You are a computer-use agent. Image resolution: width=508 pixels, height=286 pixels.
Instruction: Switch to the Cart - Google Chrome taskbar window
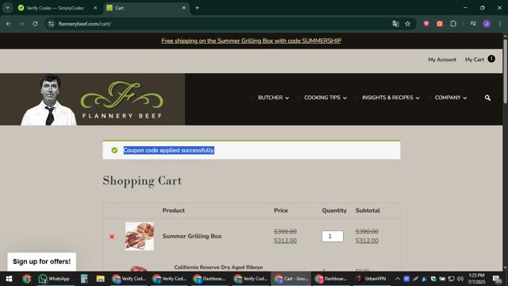tap(291, 279)
